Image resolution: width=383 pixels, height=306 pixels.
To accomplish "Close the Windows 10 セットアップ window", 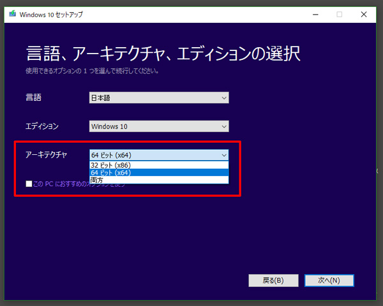I will click(364, 15).
